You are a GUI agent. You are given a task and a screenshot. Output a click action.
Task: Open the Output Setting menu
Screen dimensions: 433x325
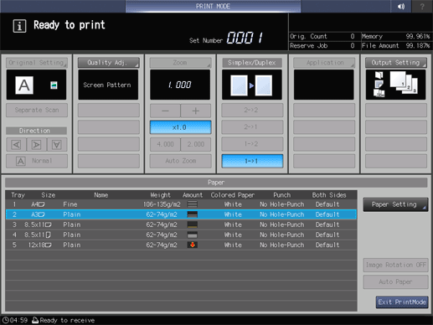coord(395,63)
